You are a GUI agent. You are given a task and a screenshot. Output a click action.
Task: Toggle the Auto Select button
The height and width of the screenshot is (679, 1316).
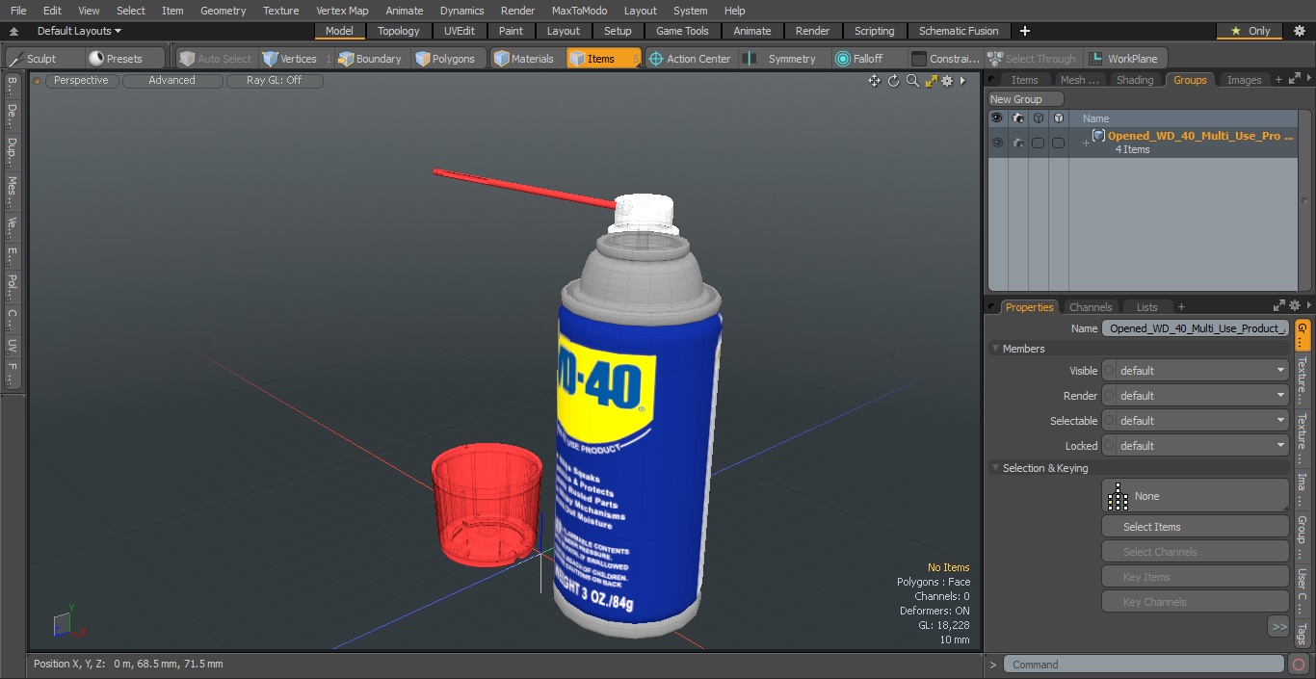[215, 59]
